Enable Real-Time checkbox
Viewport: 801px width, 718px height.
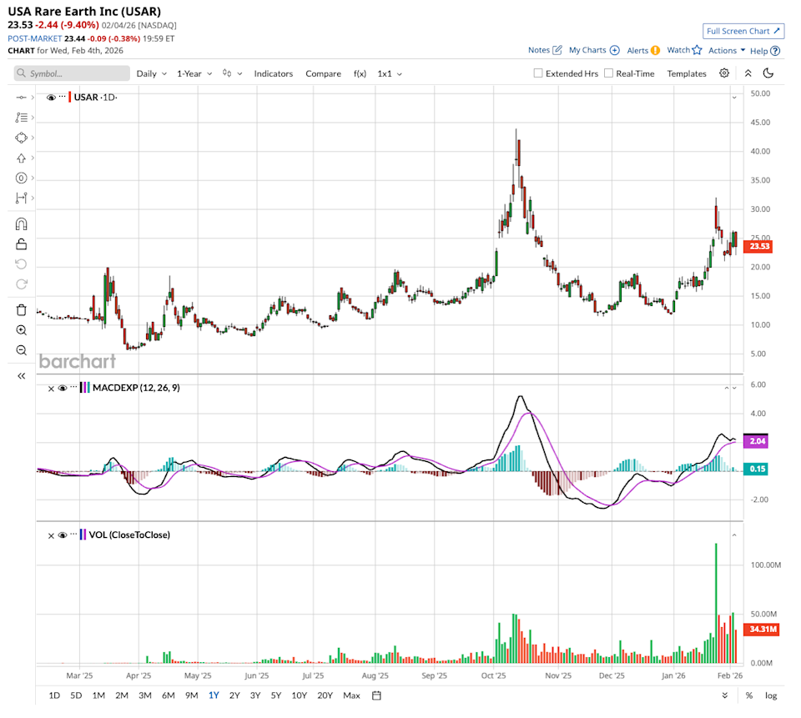click(608, 73)
